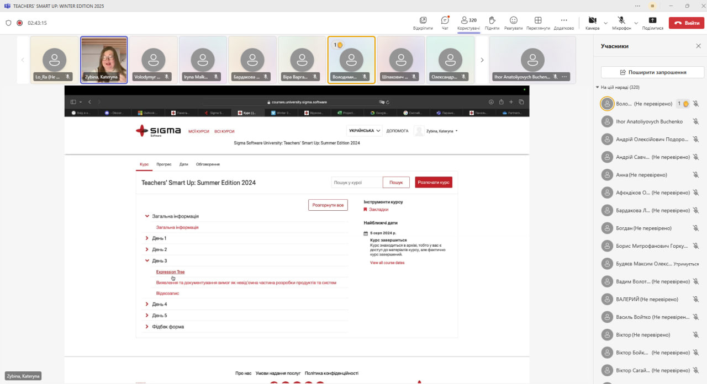Open МОЇ КУРСИ in the navigation
The height and width of the screenshot is (384, 707).
click(x=199, y=131)
